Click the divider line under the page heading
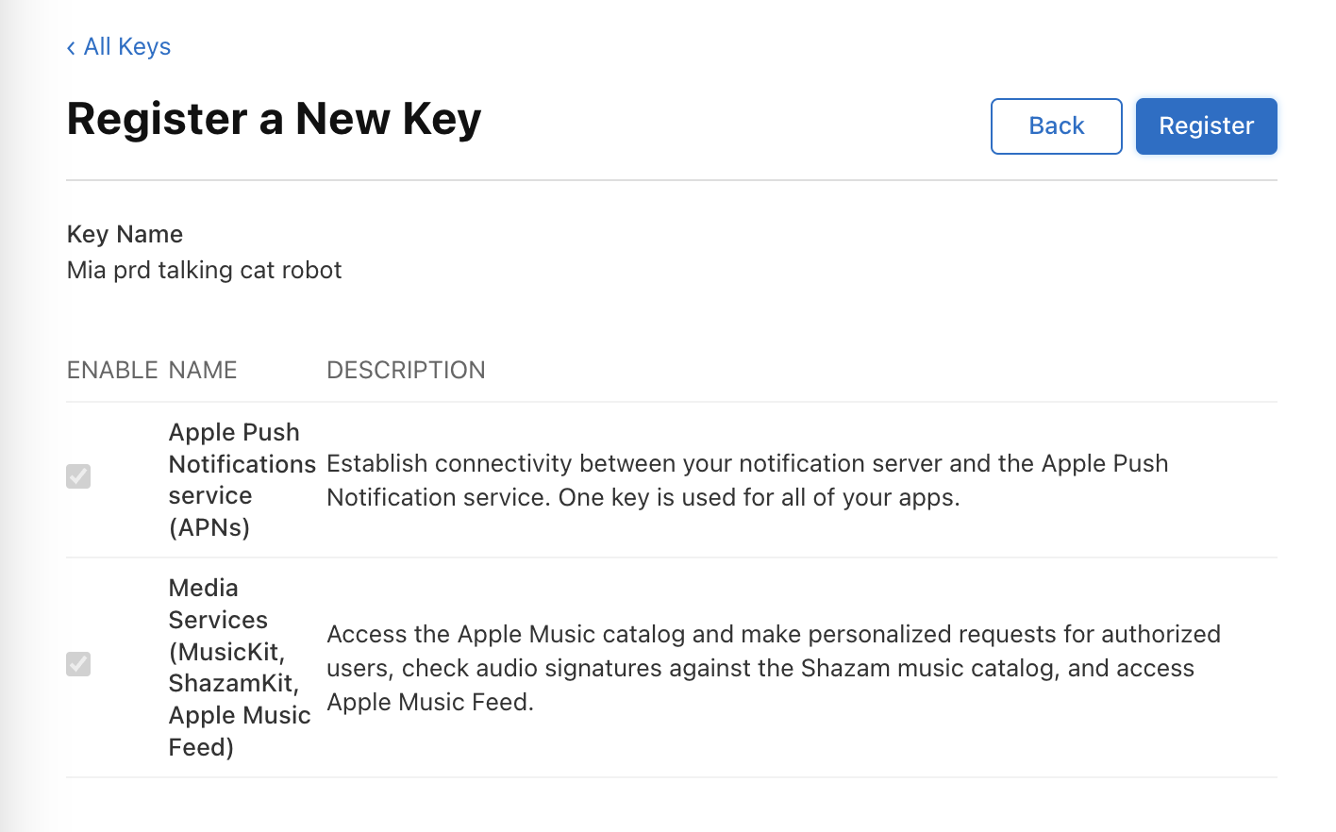Image resolution: width=1336 pixels, height=832 pixels. coord(671,180)
